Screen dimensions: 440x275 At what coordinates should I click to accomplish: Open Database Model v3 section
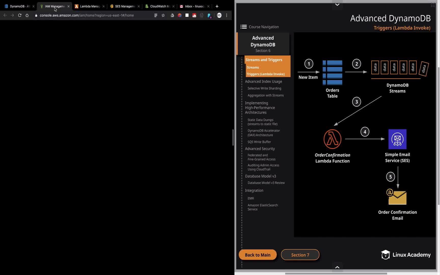click(260, 176)
